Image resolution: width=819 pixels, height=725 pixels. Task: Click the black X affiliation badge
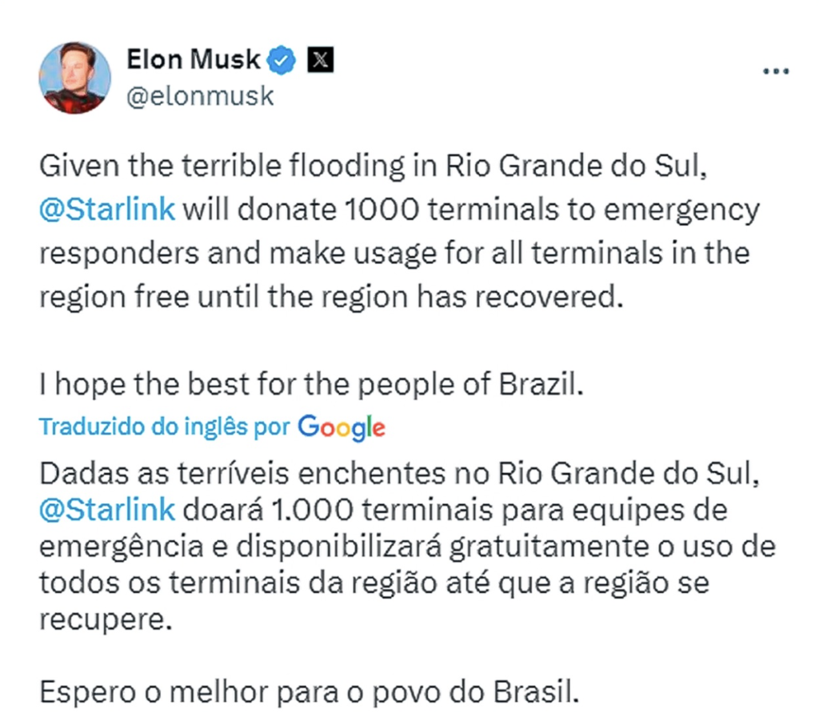click(x=321, y=60)
